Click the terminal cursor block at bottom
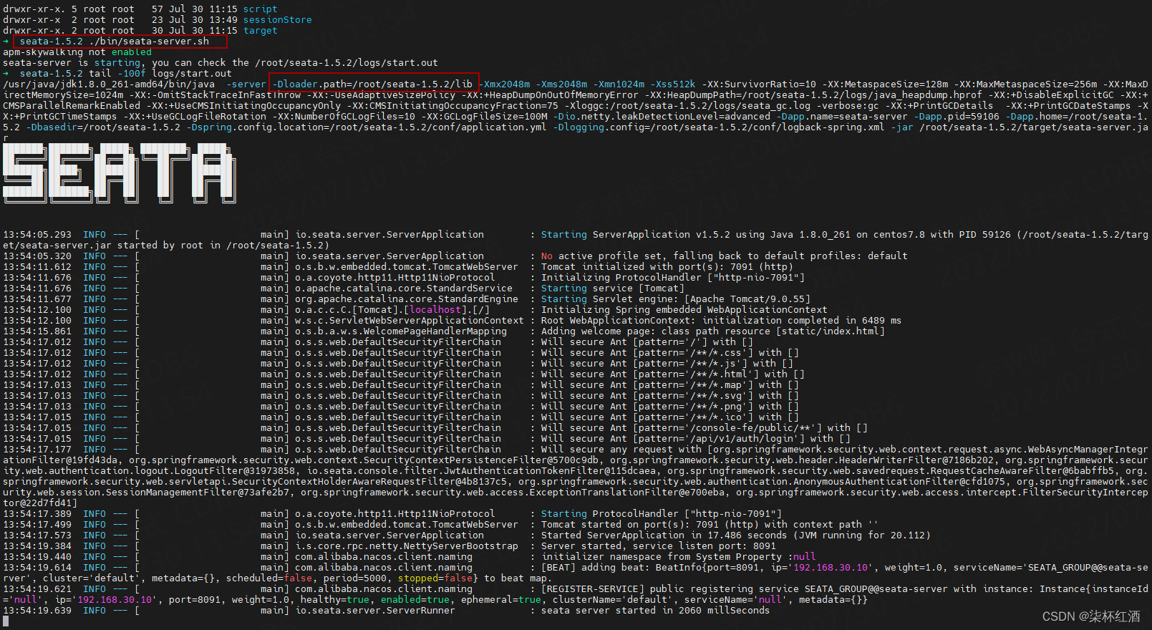Viewport: 1152px width, 630px height. click(x=6, y=621)
